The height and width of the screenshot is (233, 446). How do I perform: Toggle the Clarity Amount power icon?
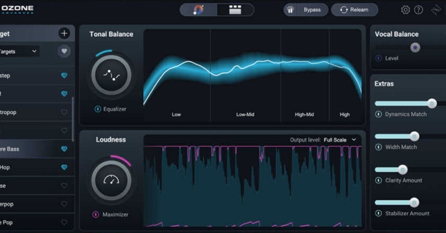point(378,180)
